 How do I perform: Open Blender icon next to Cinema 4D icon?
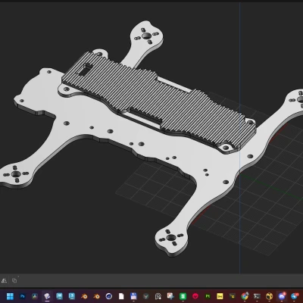[x=96, y=296]
